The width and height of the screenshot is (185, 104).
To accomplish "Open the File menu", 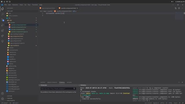I will [5, 5].
